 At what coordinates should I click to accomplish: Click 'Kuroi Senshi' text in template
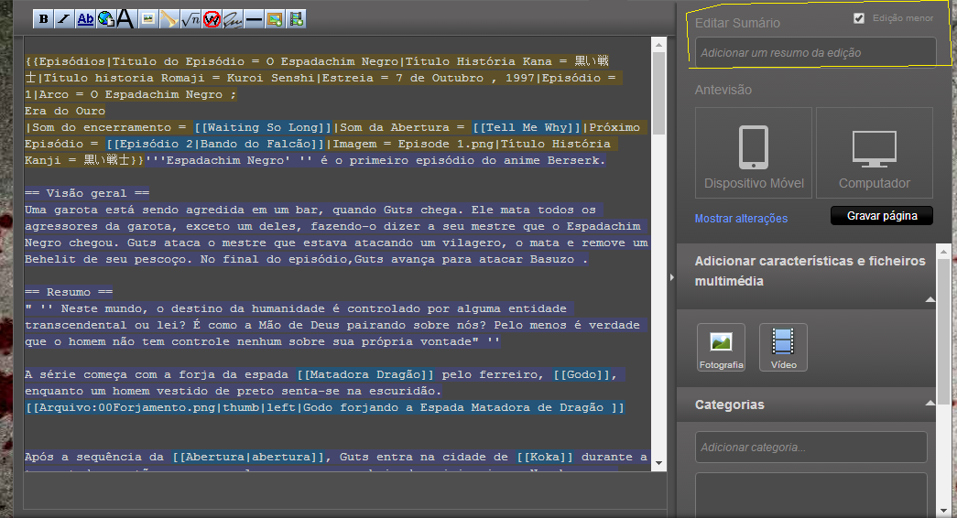pyautogui.click(x=270, y=78)
